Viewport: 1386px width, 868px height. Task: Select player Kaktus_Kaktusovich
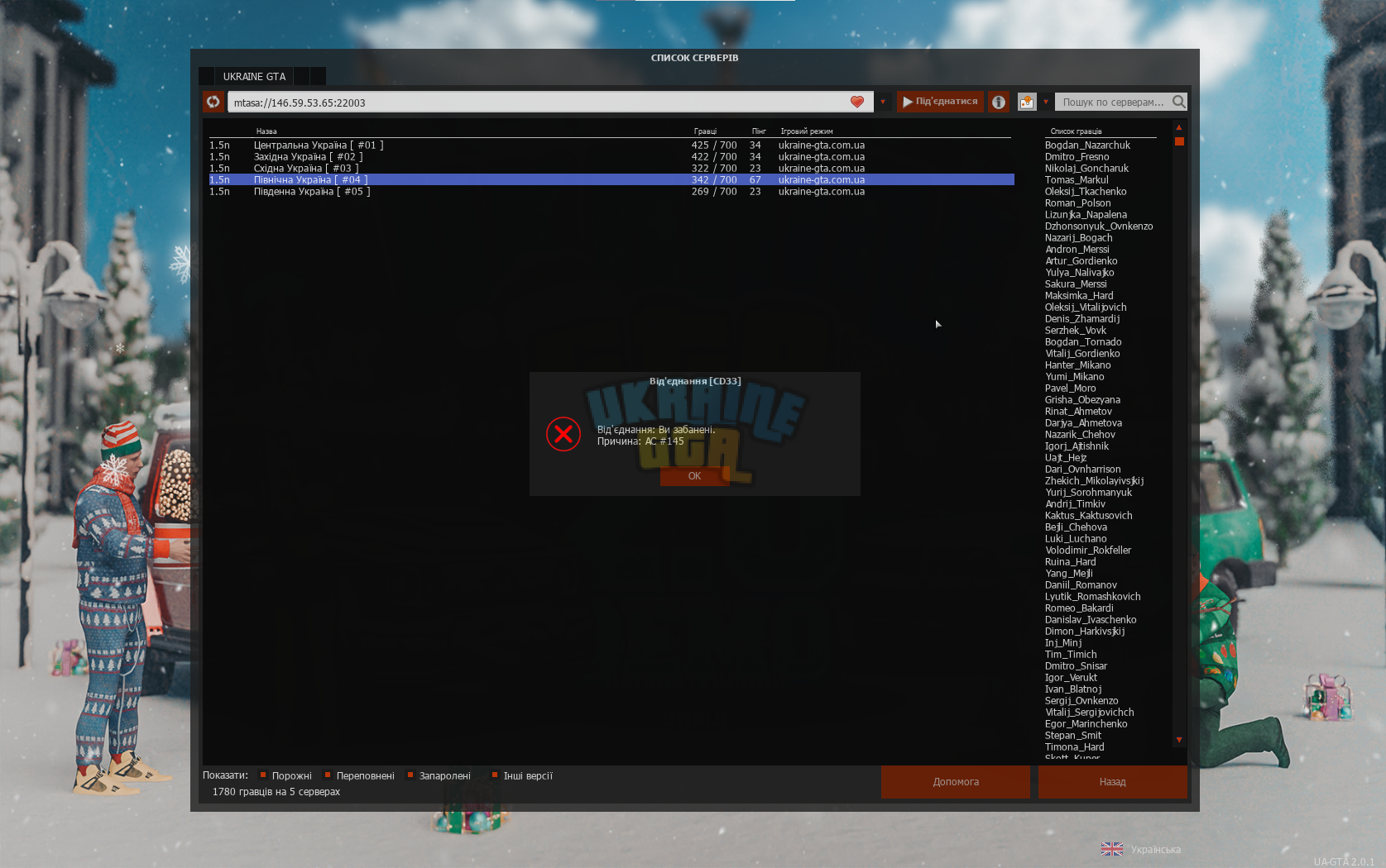click(x=1088, y=516)
